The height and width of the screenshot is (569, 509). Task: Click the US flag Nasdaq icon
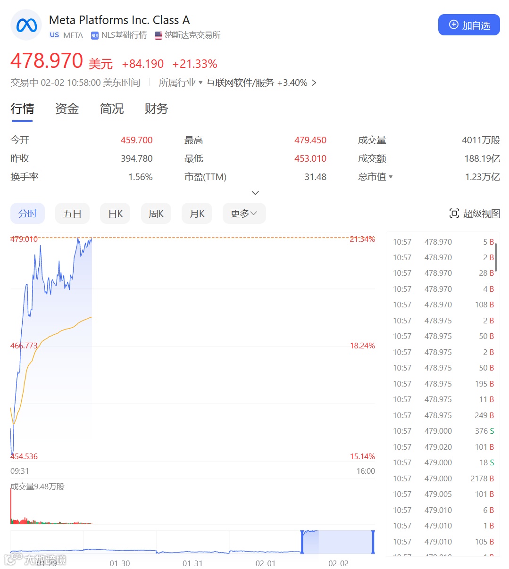[x=159, y=35]
